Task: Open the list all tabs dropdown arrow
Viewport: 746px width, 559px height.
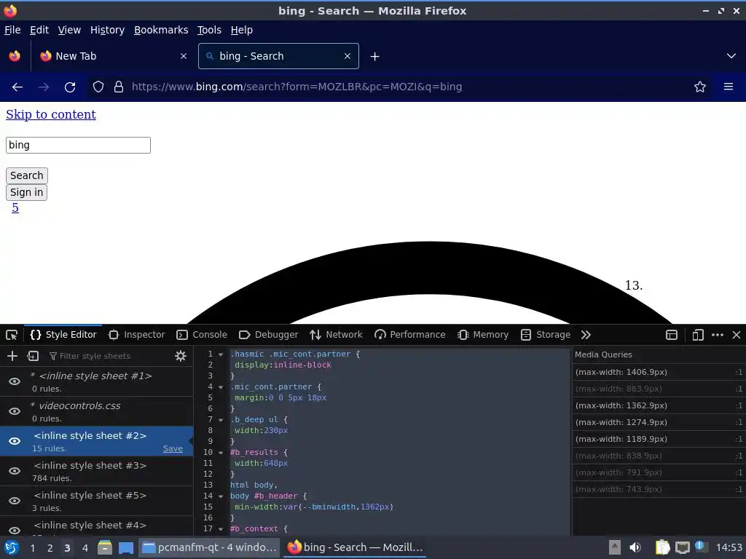Action: pyautogui.click(x=731, y=56)
